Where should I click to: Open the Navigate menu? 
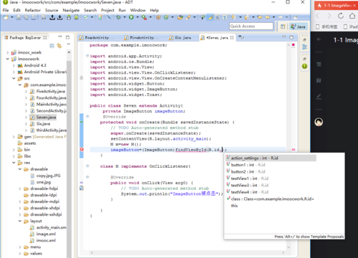[71, 10]
